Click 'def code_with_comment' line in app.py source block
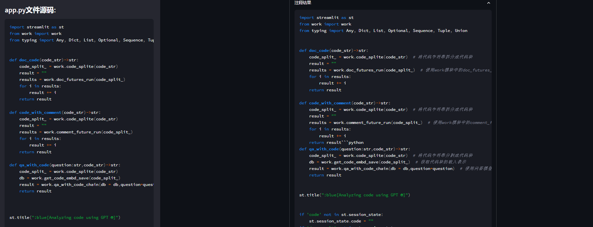Viewport: 593px width, 227px height. [x=55, y=113]
